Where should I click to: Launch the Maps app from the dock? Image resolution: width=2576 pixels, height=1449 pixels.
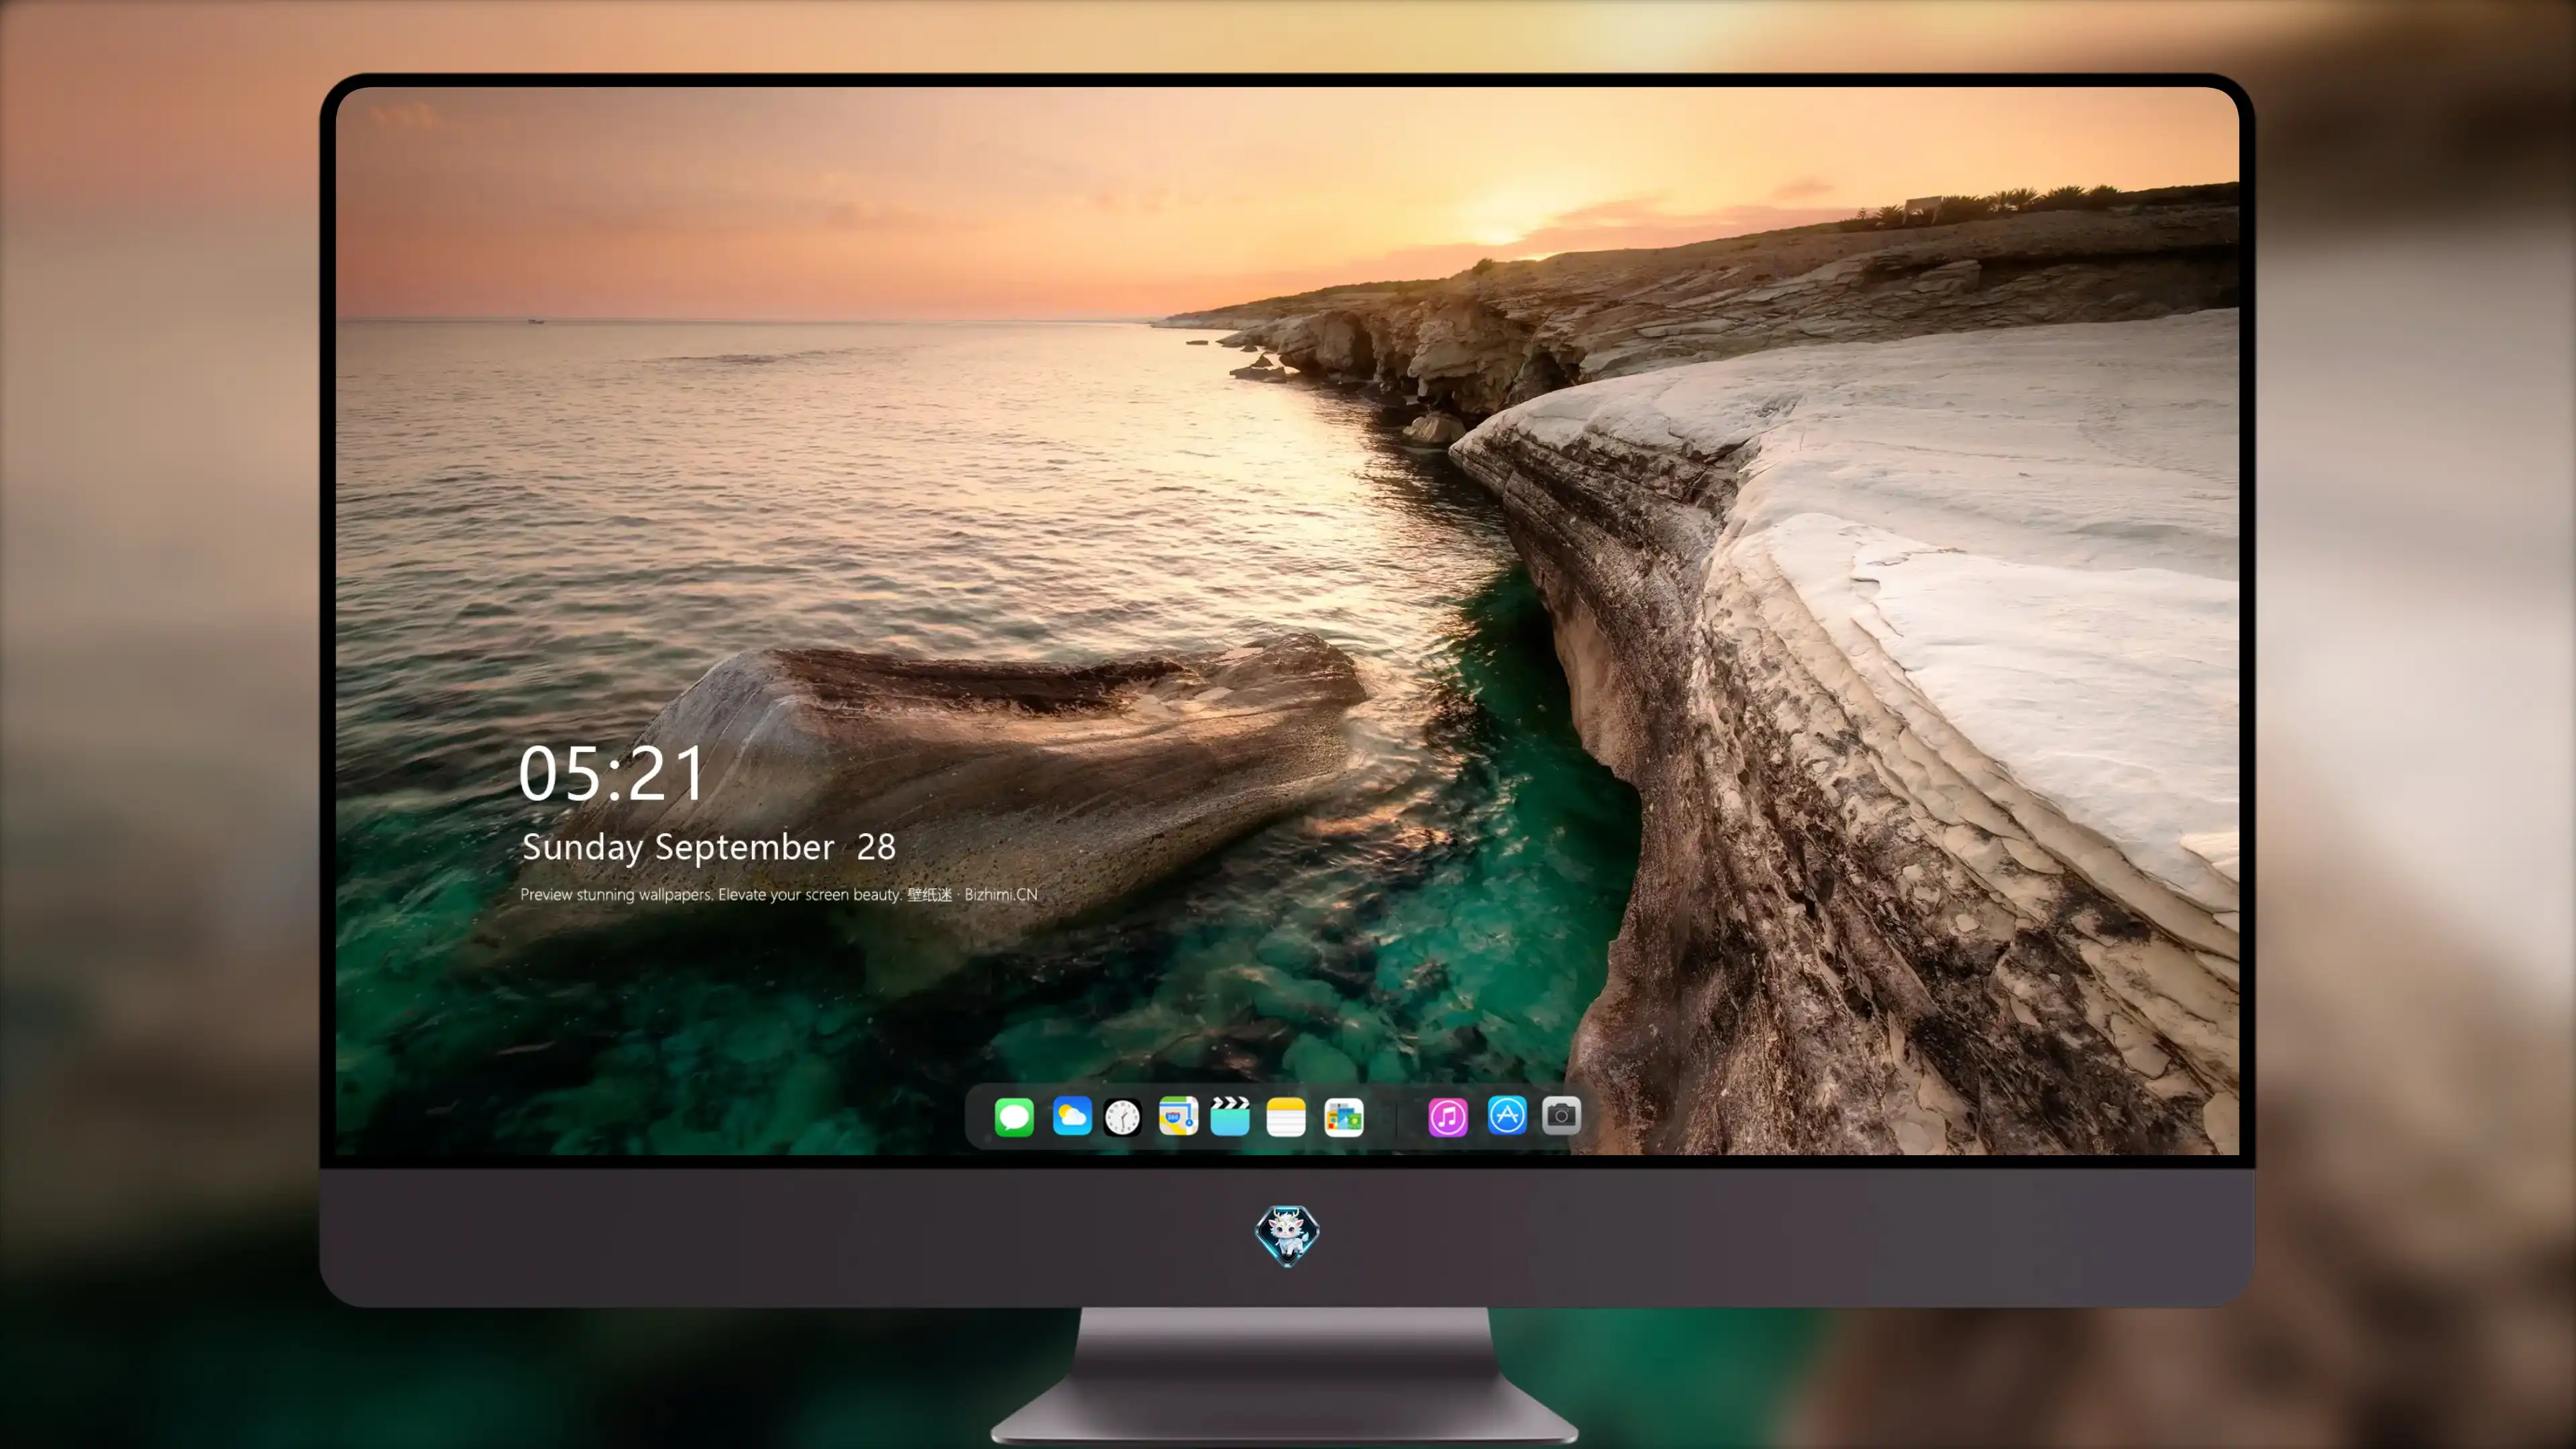[1178, 1116]
